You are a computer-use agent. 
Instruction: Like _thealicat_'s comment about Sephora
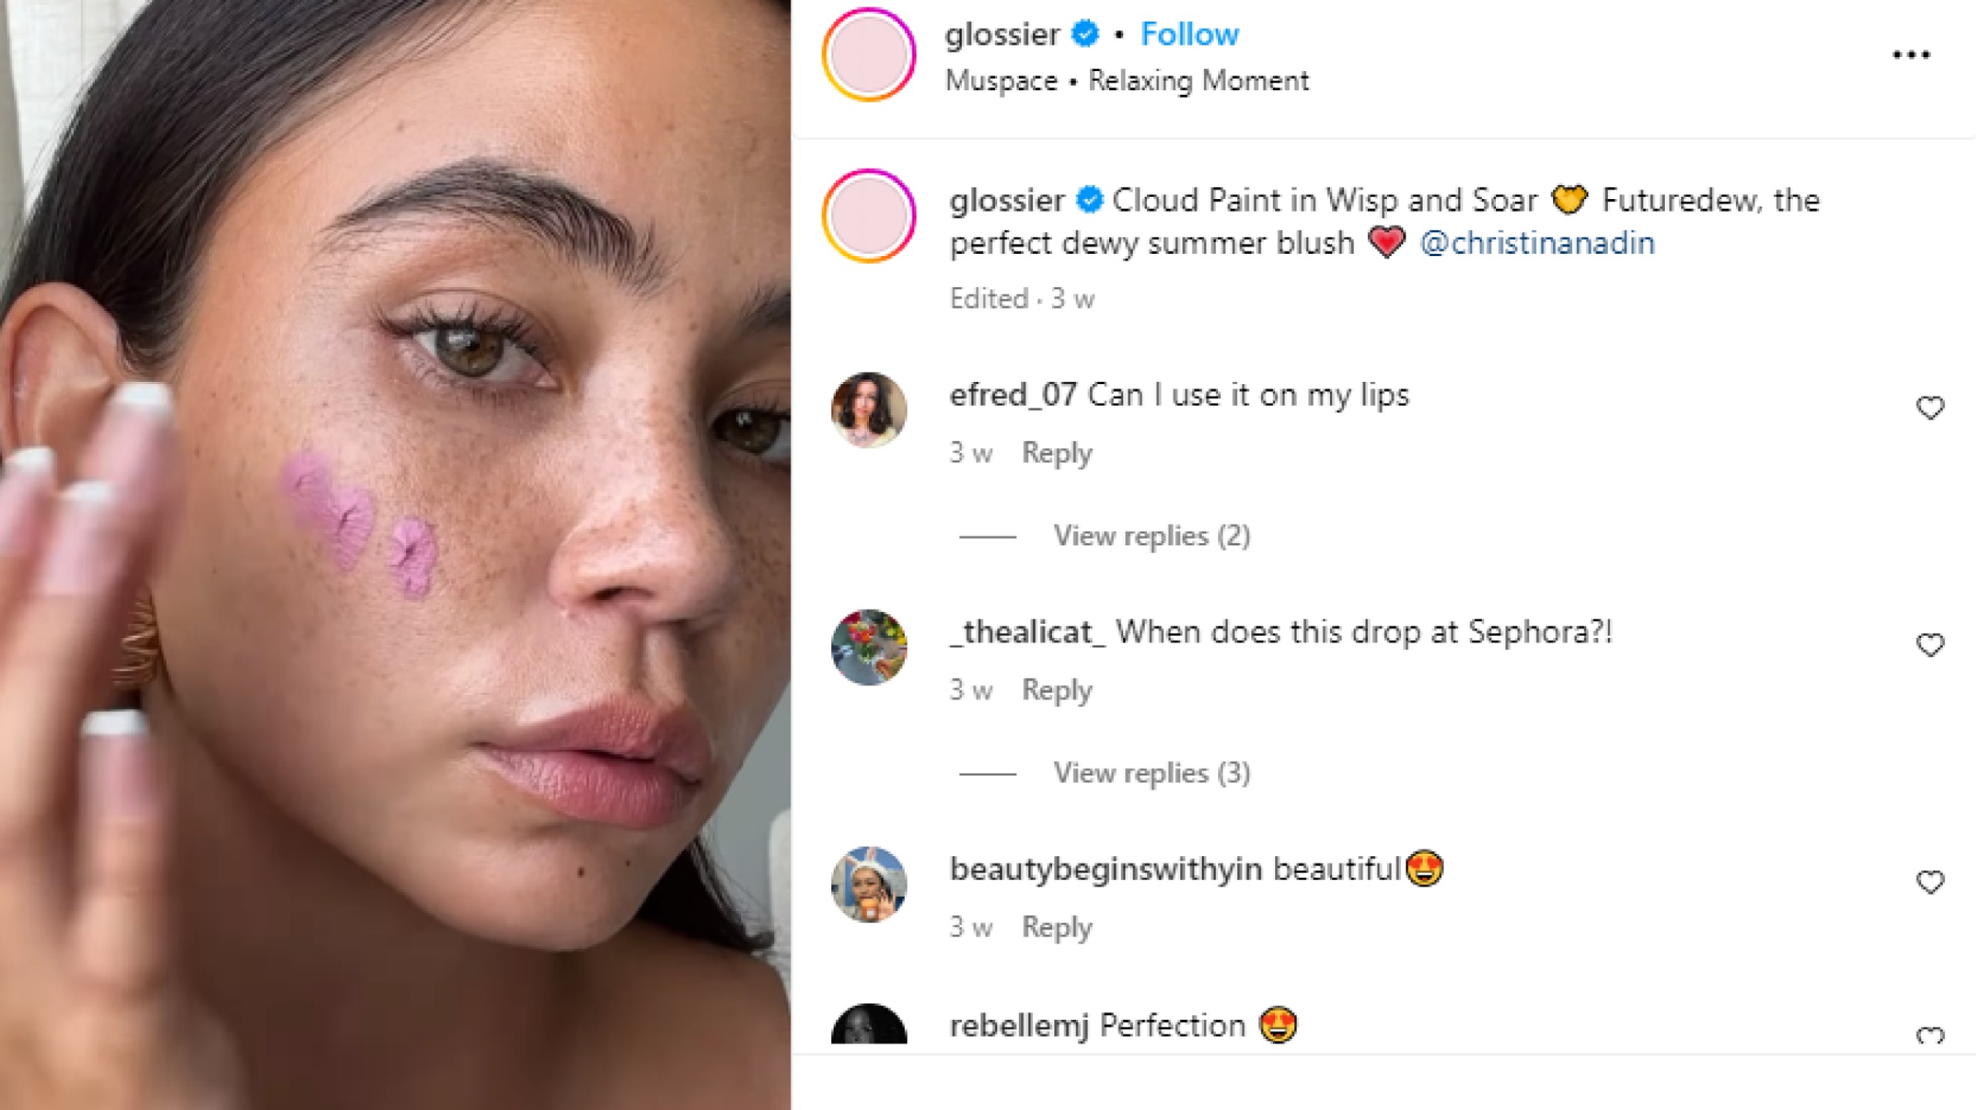1930,644
